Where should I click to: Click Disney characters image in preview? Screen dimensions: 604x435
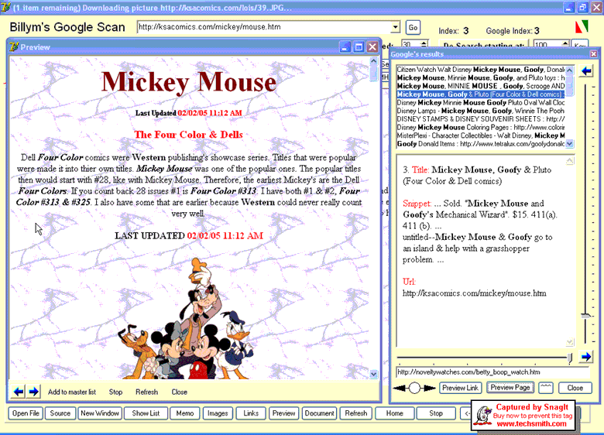tap(186, 319)
